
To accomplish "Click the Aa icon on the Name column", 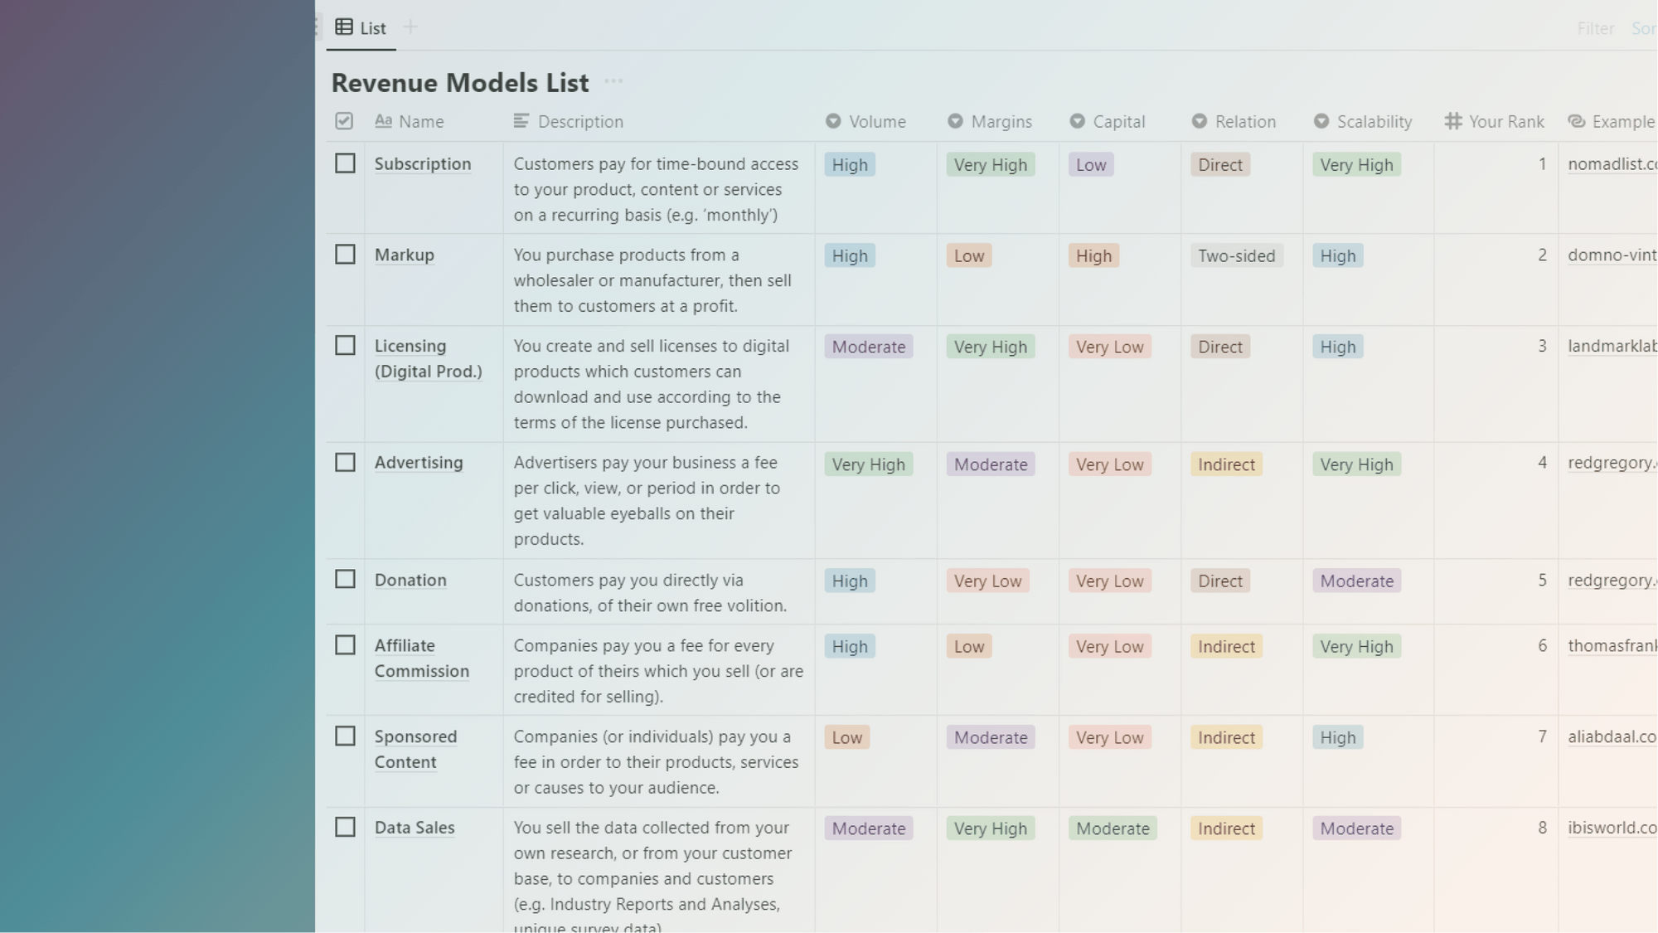I will click(x=384, y=121).
